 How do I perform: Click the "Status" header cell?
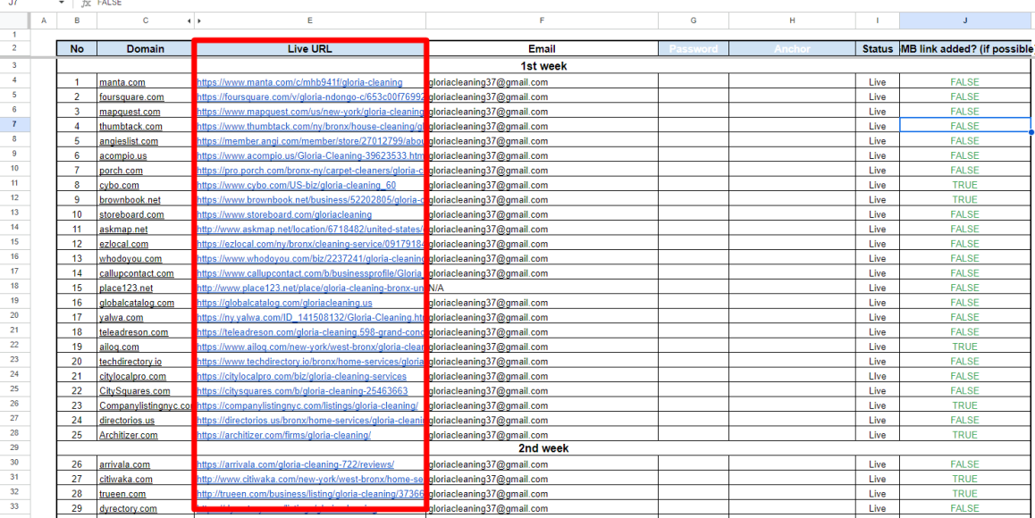click(x=877, y=49)
